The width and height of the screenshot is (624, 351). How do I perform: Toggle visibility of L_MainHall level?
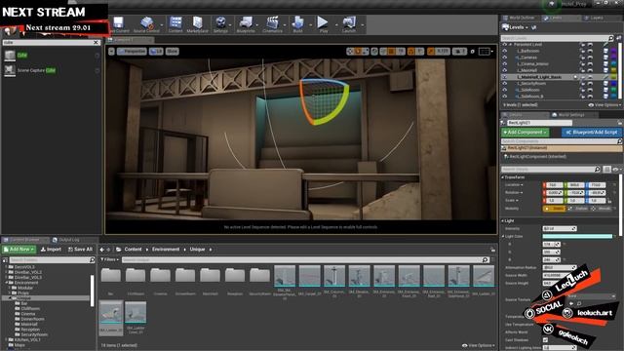(x=505, y=70)
